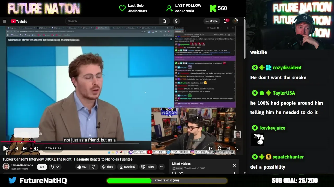Click the Kick logo beside 560
Screen dimensions: 334x187
click(213, 8)
